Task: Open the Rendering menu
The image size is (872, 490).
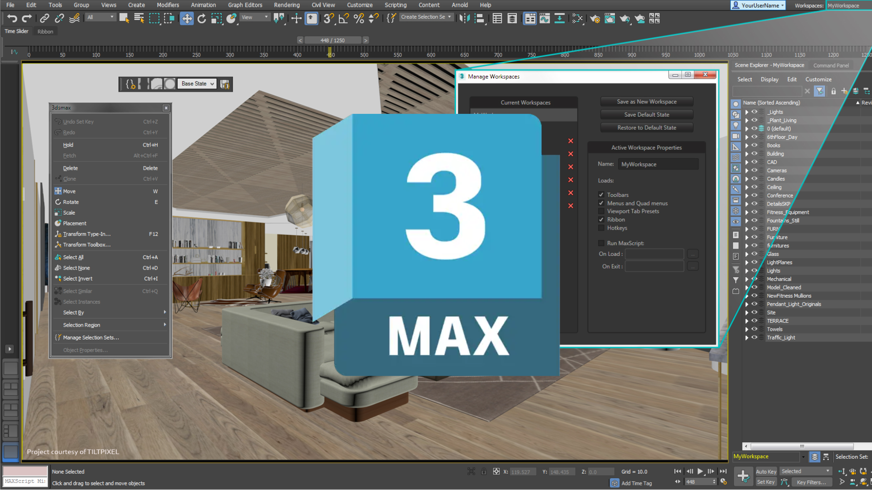Action: (287, 5)
